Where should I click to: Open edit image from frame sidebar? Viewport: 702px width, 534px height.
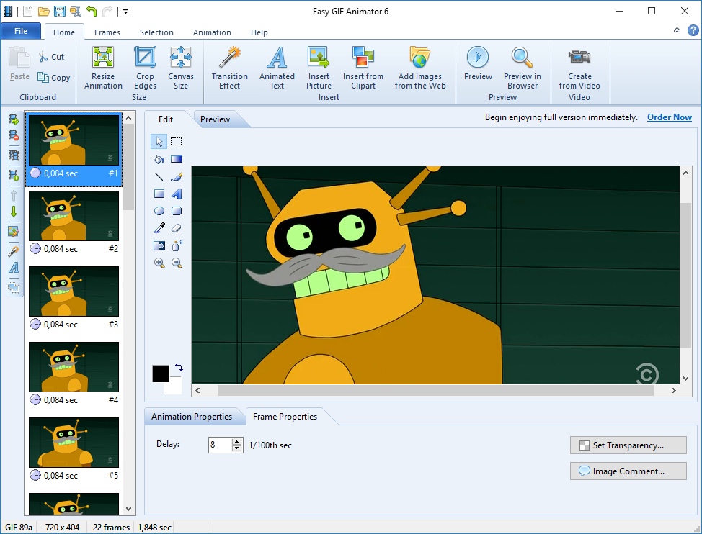click(14, 232)
